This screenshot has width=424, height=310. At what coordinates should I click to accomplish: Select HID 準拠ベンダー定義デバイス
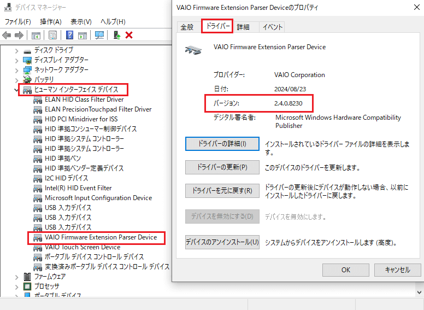84,168
